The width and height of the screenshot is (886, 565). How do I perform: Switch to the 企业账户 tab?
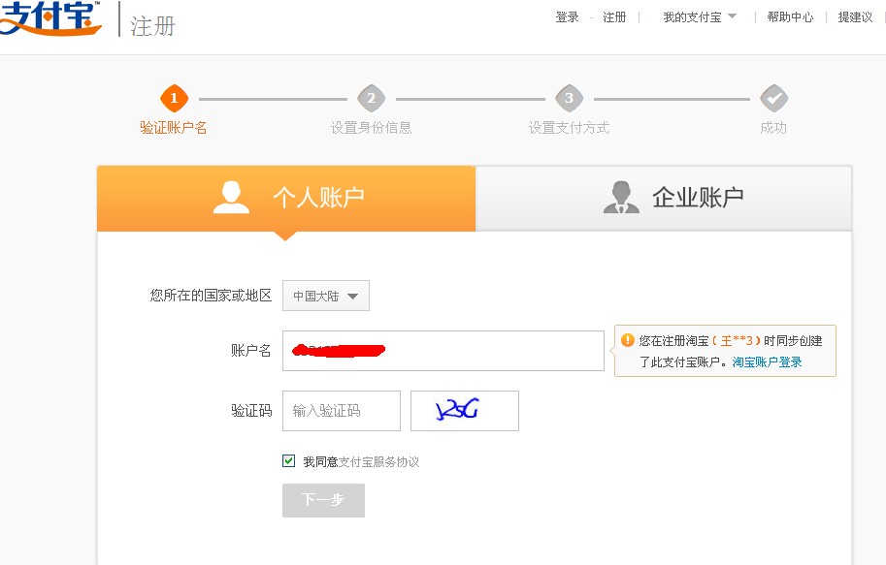(x=664, y=199)
